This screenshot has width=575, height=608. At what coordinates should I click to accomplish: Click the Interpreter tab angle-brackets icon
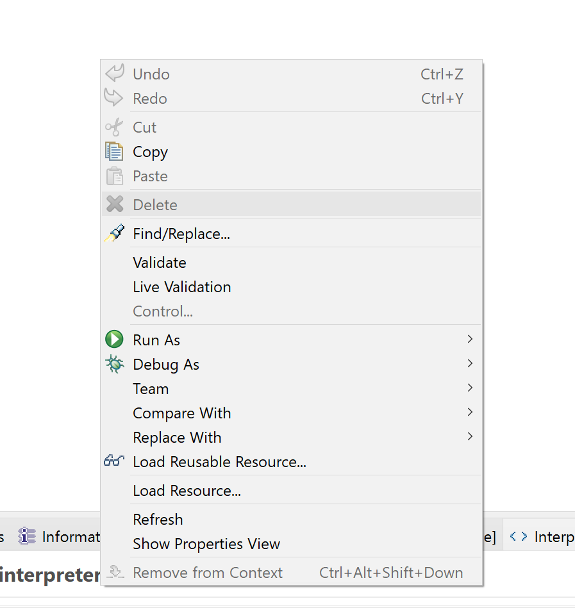519,536
